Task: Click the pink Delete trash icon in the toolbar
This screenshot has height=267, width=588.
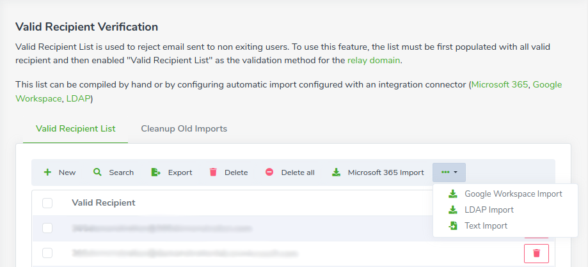Action: pos(213,172)
